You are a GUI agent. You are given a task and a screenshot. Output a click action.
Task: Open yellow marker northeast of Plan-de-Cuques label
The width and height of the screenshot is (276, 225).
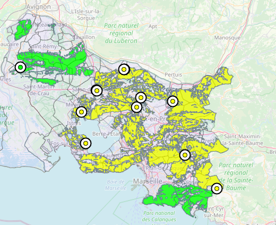[185, 155]
